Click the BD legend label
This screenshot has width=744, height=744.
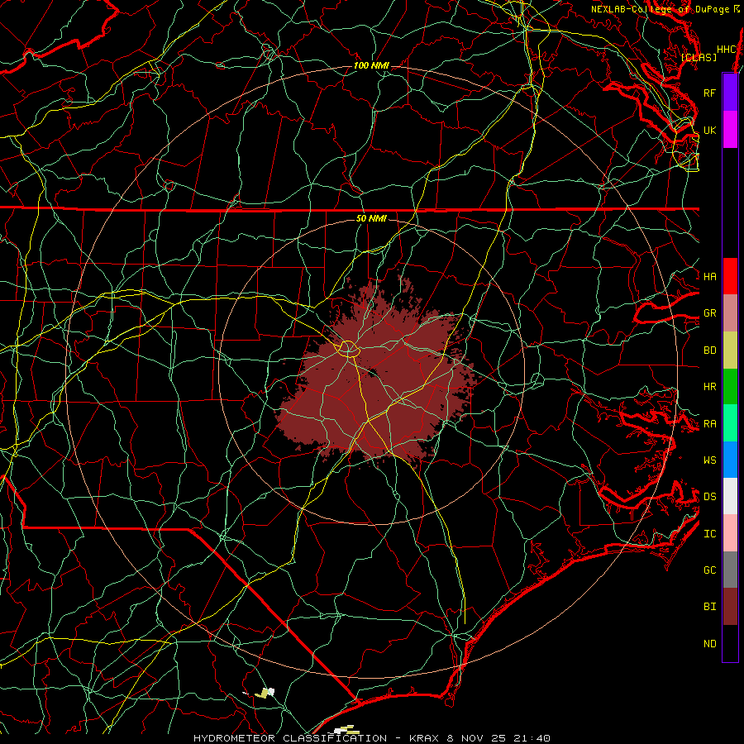[710, 351]
